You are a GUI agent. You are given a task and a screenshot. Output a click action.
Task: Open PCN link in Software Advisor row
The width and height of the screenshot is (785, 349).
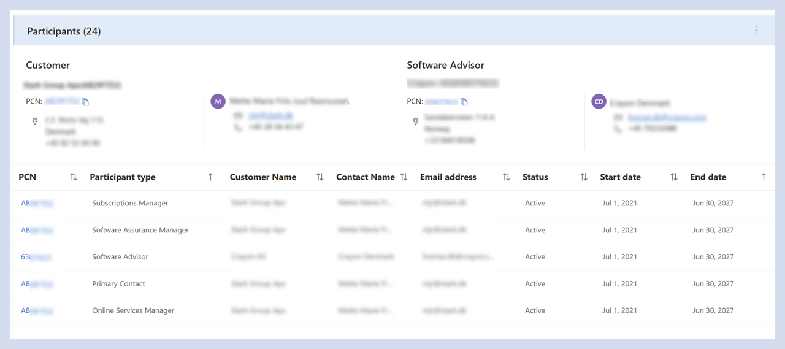pos(36,257)
